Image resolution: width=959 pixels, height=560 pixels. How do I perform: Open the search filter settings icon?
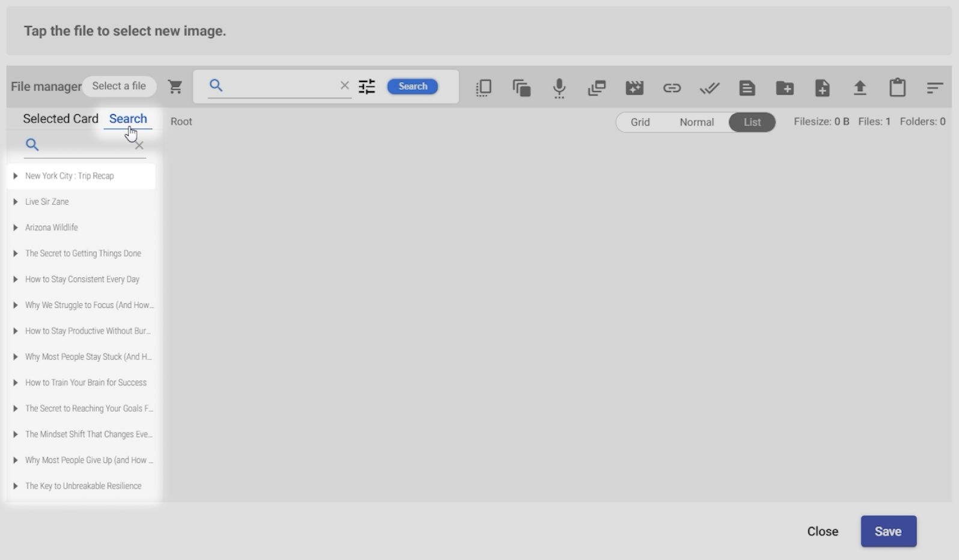[367, 86]
